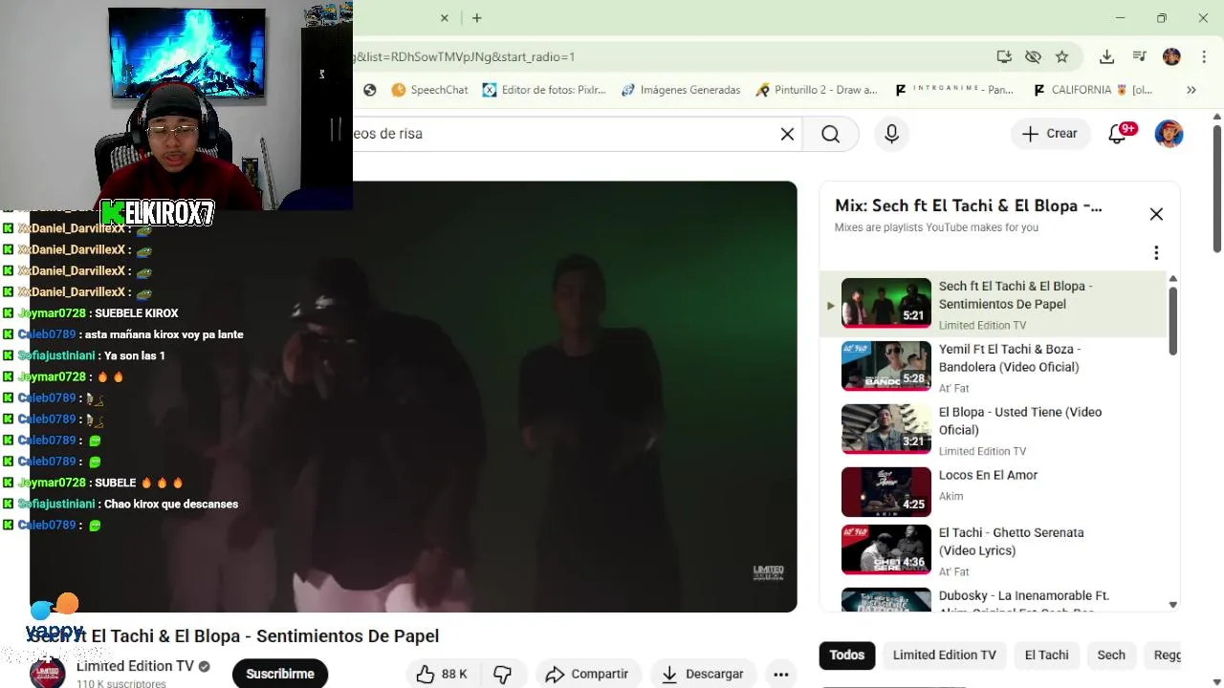Close the current browser tab

pyautogui.click(x=445, y=17)
